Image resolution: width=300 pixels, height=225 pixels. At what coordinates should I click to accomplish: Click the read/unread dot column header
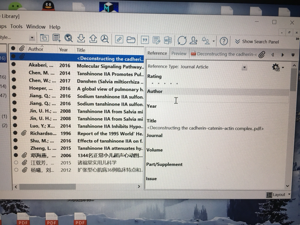coord(13,48)
